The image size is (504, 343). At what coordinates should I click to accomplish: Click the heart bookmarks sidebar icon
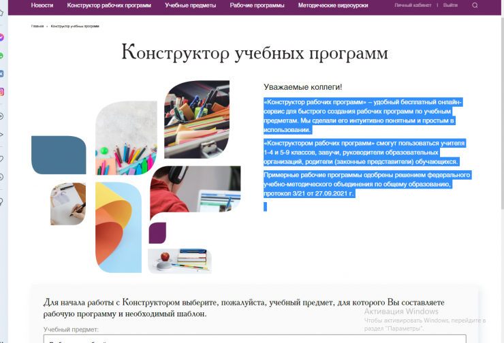tap(2, 159)
